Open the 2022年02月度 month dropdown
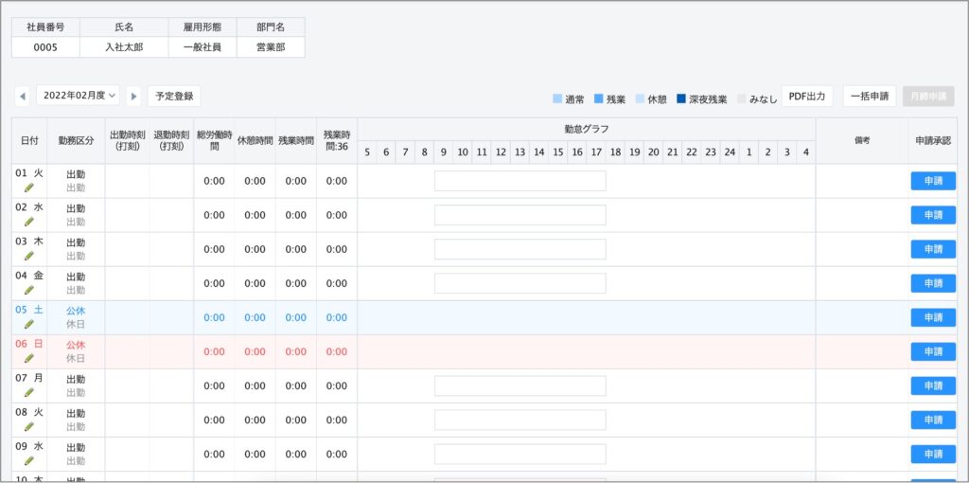The width and height of the screenshot is (969, 483). (79, 96)
